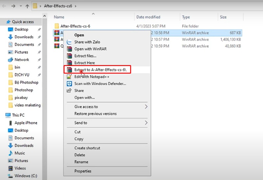Expand the chevron after After-Effects-cs6 breadcrumb
The width and height of the screenshot is (263, 180).
tap(76, 6)
